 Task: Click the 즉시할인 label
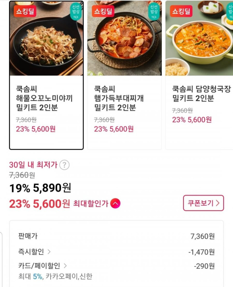coord(31,252)
